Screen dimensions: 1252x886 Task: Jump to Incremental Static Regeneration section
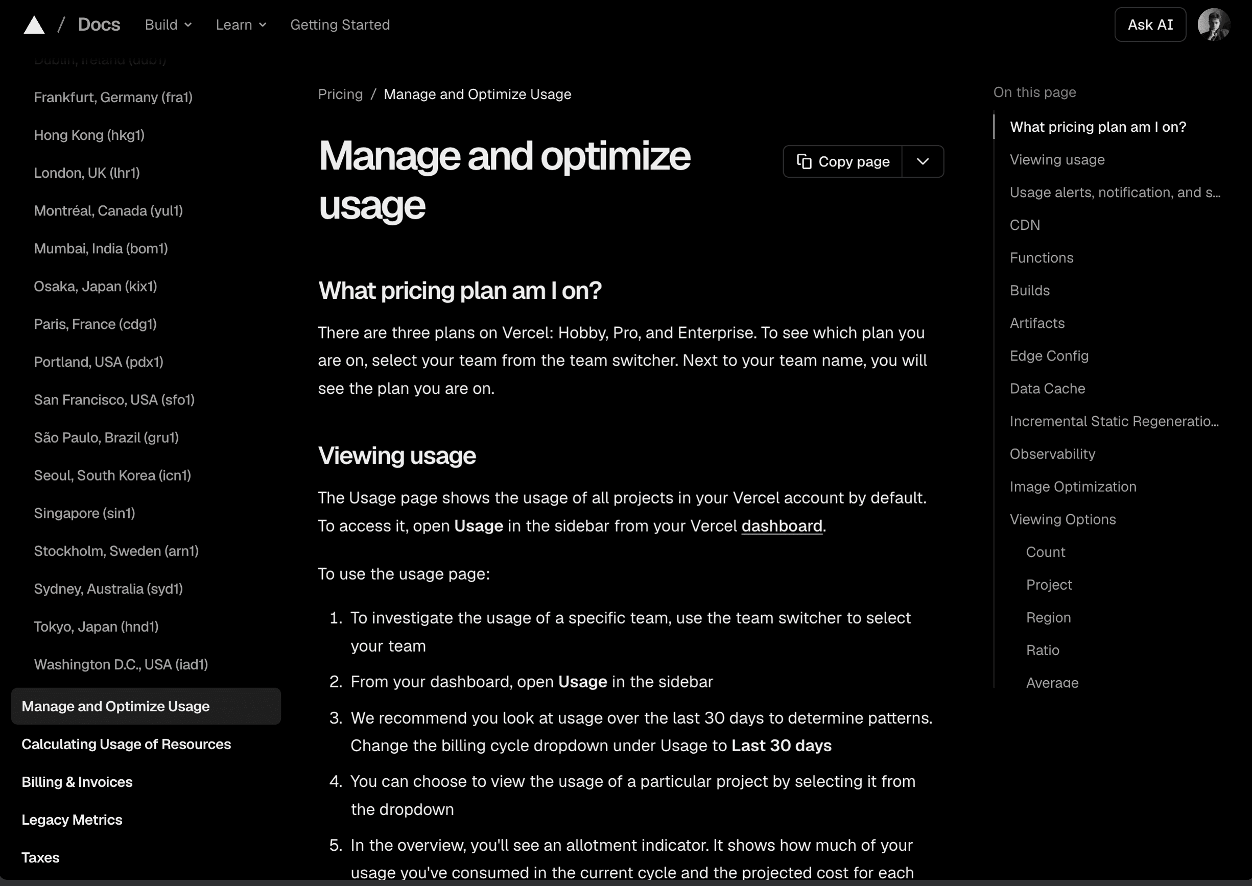(1114, 421)
